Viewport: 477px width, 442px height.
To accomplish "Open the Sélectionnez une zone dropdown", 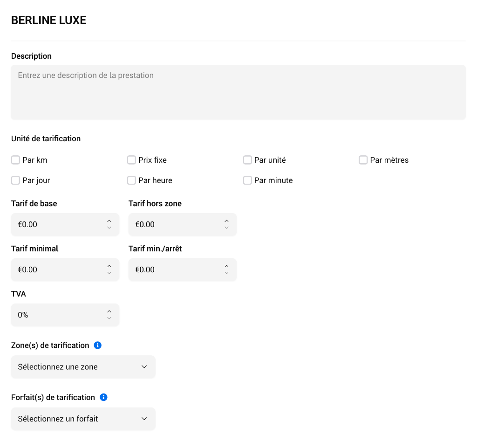I will [x=83, y=367].
